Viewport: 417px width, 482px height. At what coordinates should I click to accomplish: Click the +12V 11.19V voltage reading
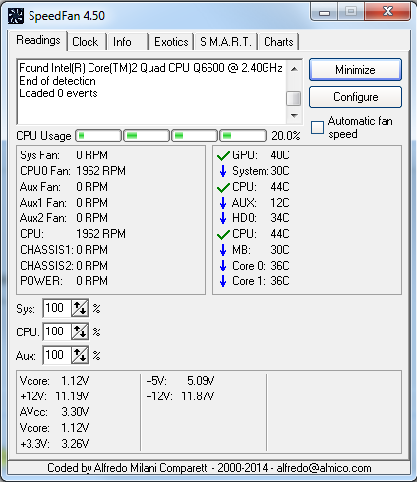pos(54,396)
